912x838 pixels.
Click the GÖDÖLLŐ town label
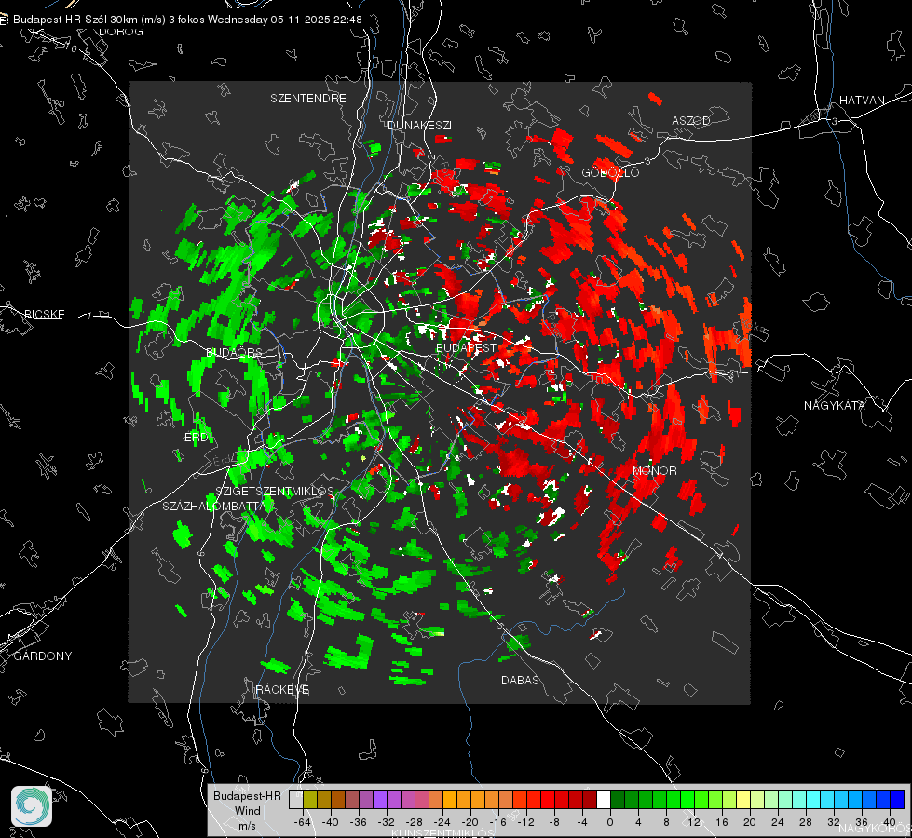click(610, 172)
